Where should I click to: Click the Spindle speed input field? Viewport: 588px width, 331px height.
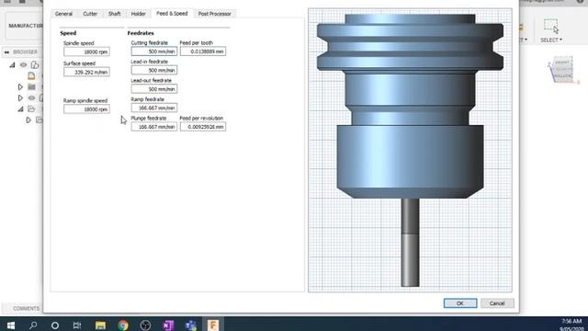(x=86, y=51)
